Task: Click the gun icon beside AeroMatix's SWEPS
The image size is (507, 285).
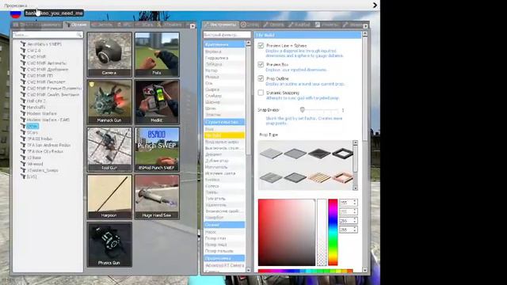Action: click(23, 44)
